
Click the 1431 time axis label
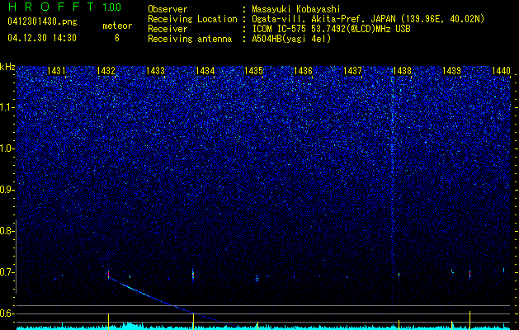(56, 70)
